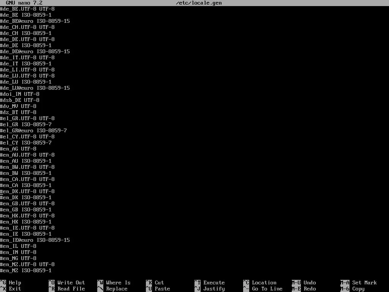Click the #de_IT.UTF-8 UTF-8 line

point(27,58)
